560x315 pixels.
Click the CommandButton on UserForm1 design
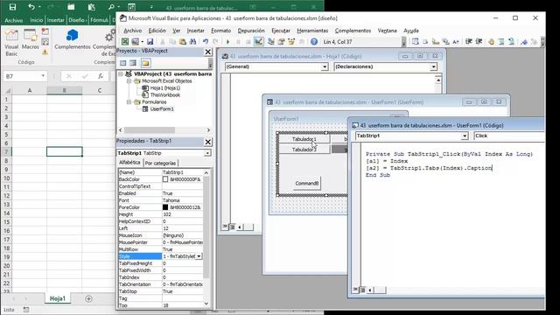pos(307,183)
